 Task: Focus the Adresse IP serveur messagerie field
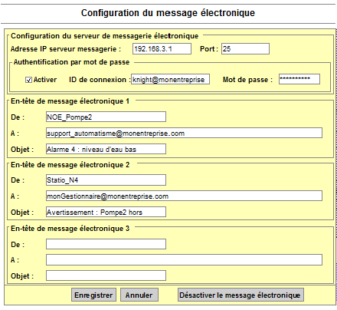click(162, 48)
